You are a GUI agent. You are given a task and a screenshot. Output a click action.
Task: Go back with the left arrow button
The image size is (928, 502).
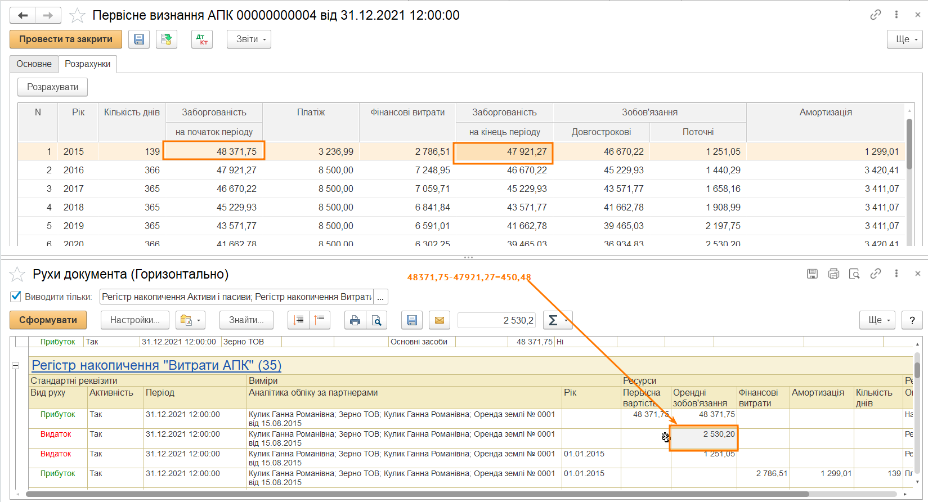pyautogui.click(x=23, y=16)
